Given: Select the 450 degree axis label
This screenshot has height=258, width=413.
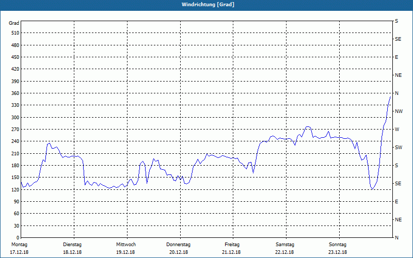Looking at the screenshot, I should pyautogui.click(x=15, y=57).
